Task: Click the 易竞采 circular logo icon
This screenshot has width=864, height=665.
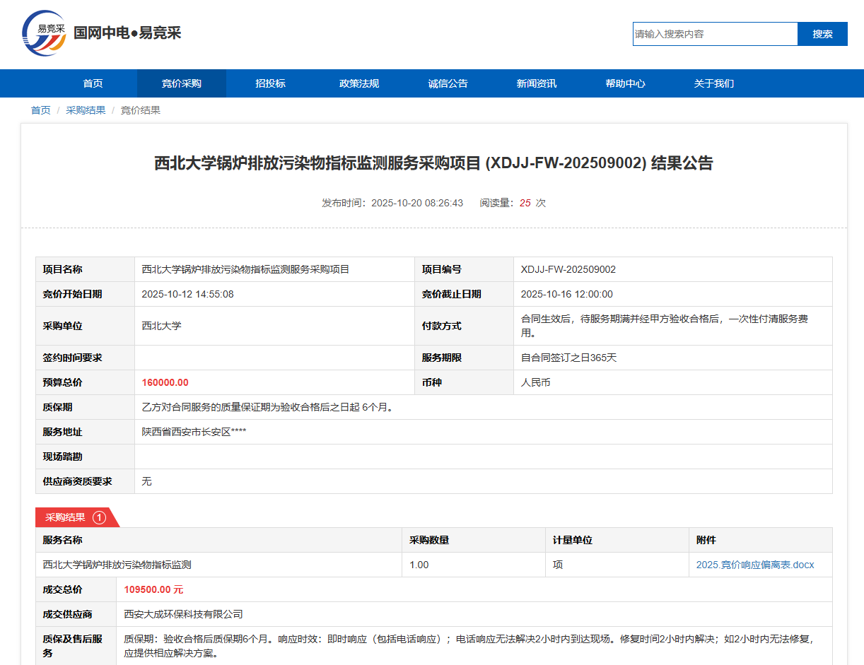Action: 44,34
